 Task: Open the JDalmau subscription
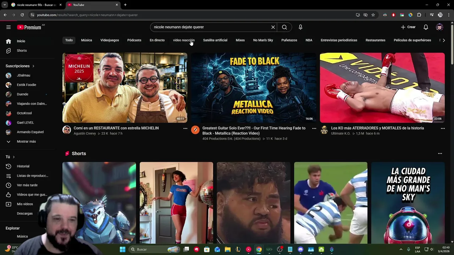pyautogui.click(x=23, y=75)
